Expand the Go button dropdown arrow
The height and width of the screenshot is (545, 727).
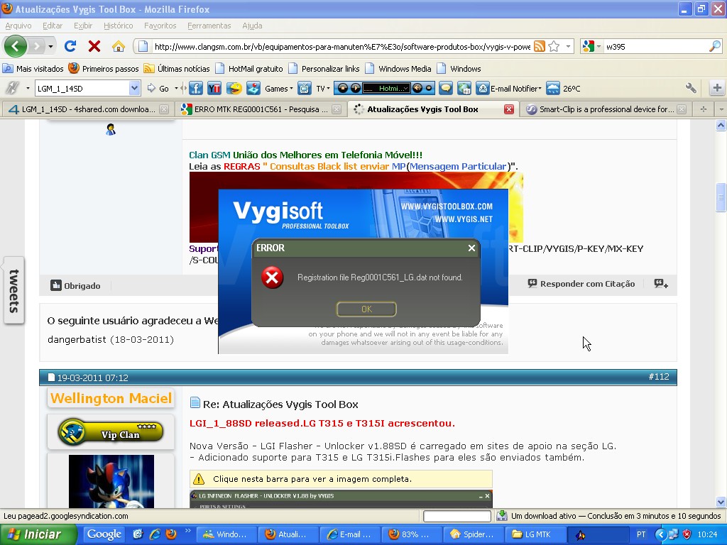[x=176, y=89]
